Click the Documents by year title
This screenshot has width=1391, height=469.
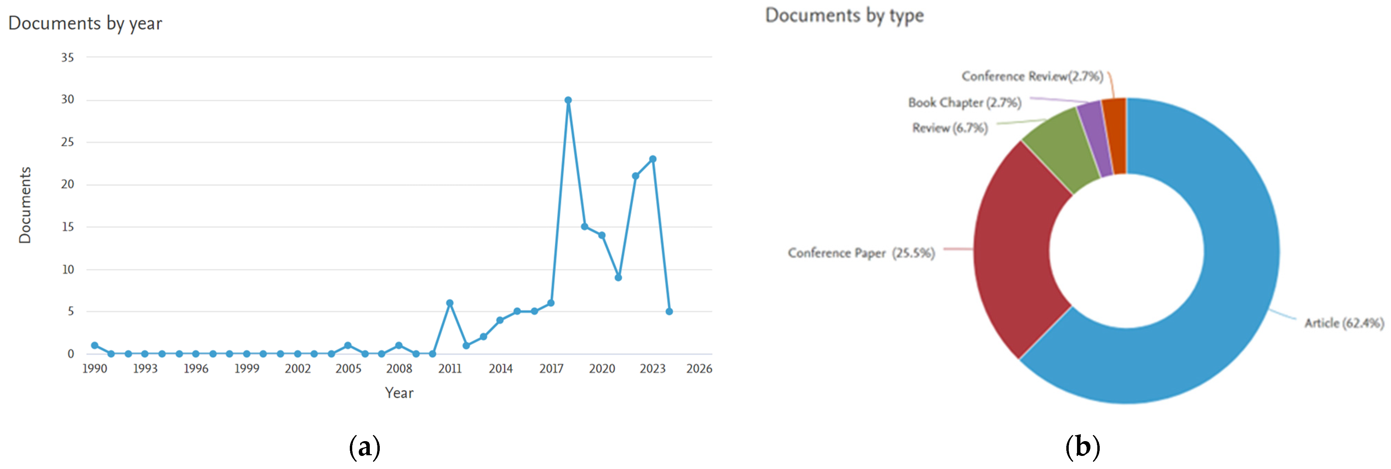click(85, 23)
